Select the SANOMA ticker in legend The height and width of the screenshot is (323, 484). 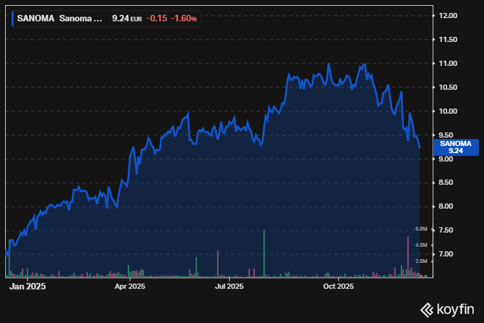36,19
